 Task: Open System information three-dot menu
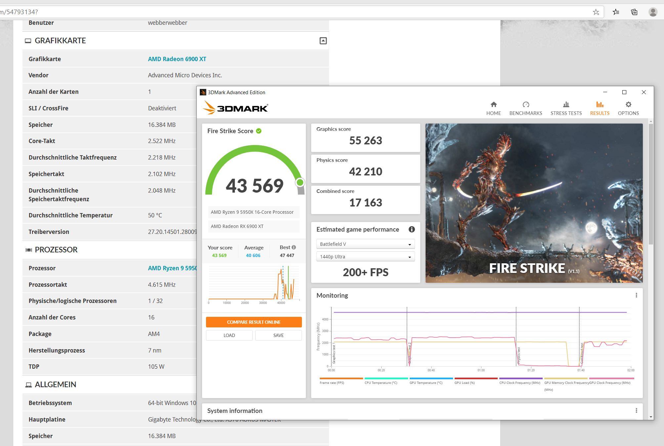click(x=636, y=411)
